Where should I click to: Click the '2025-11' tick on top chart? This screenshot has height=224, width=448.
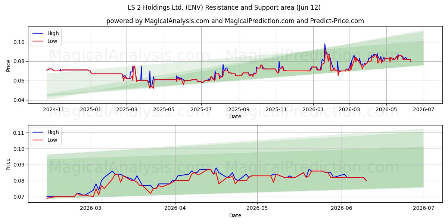tap(276, 109)
